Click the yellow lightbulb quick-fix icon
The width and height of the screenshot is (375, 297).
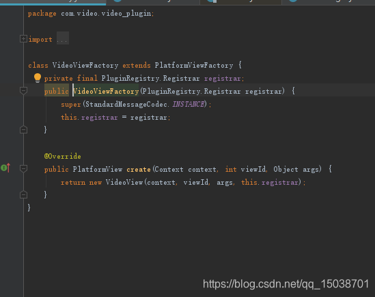pyautogui.click(x=38, y=78)
